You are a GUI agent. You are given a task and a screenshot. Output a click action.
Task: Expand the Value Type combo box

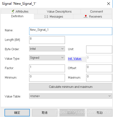[x=47, y=58]
